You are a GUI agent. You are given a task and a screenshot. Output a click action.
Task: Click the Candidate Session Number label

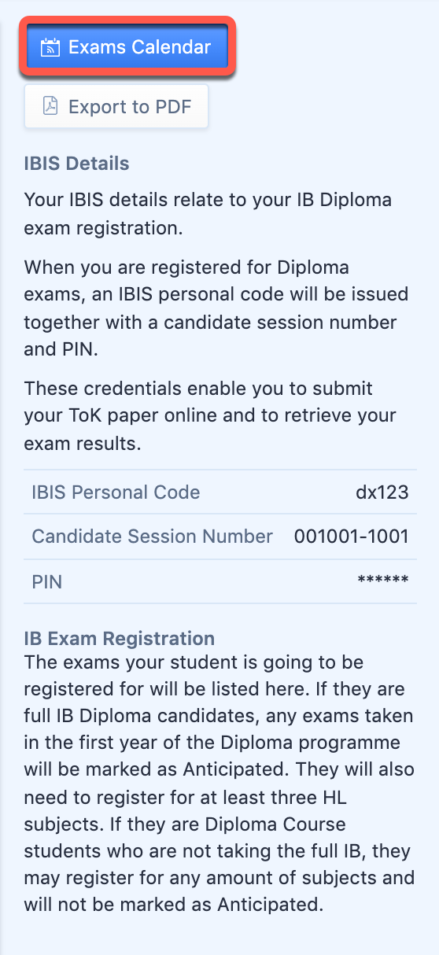point(152,536)
